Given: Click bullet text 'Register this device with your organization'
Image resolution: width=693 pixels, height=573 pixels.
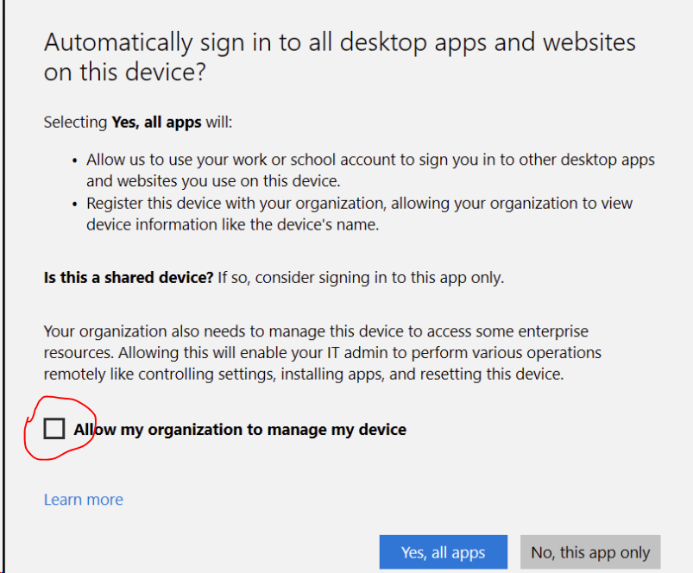Looking at the screenshot, I should click(x=359, y=214).
